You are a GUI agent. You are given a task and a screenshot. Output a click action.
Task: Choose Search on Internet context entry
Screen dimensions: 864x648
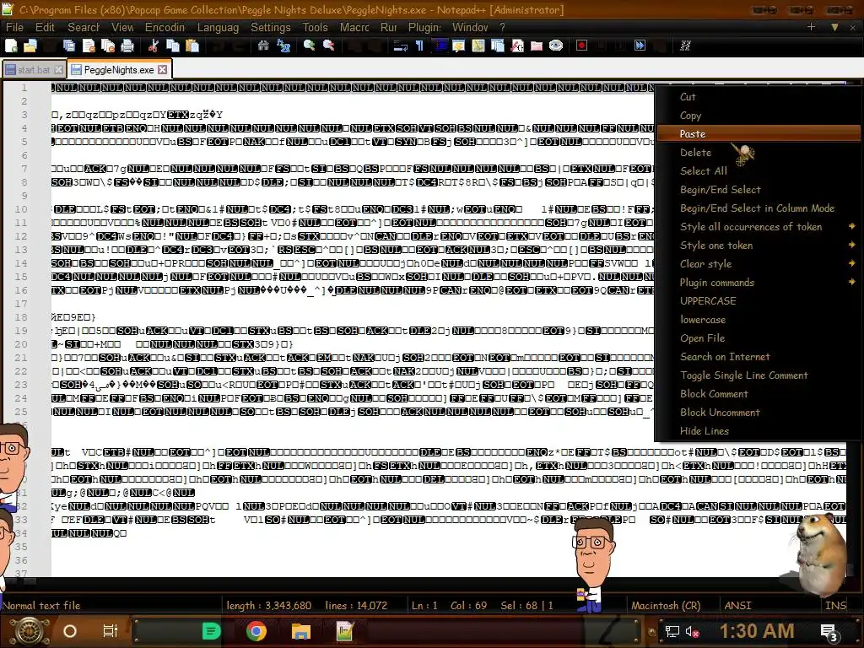[x=759, y=357]
